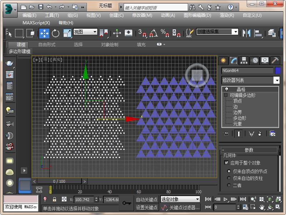This screenshot has height=215, width=286.
Task: Select the Move tool in main toolbar
Action: point(44,33)
